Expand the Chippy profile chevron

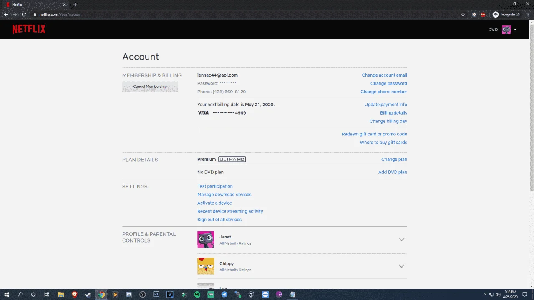pyautogui.click(x=401, y=266)
